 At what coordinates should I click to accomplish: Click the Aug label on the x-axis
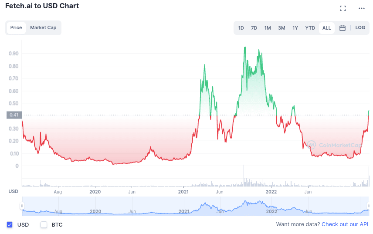58,192
